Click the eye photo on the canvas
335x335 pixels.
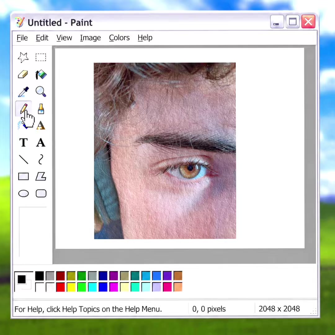(165, 151)
